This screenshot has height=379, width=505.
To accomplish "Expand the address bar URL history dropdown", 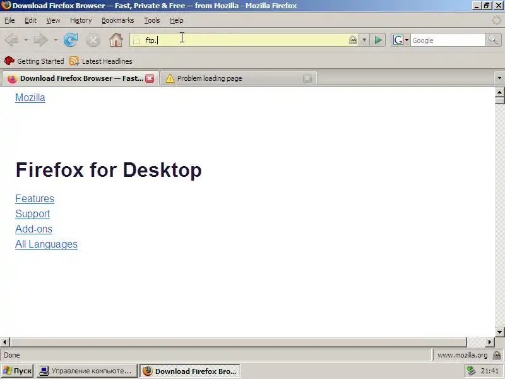I will click(x=364, y=40).
